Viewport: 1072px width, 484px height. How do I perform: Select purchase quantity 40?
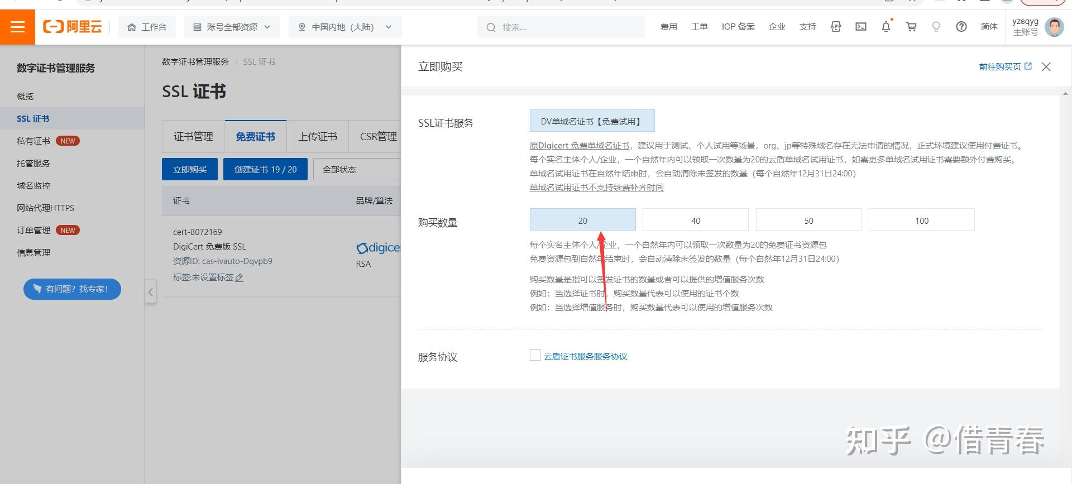(x=696, y=220)
